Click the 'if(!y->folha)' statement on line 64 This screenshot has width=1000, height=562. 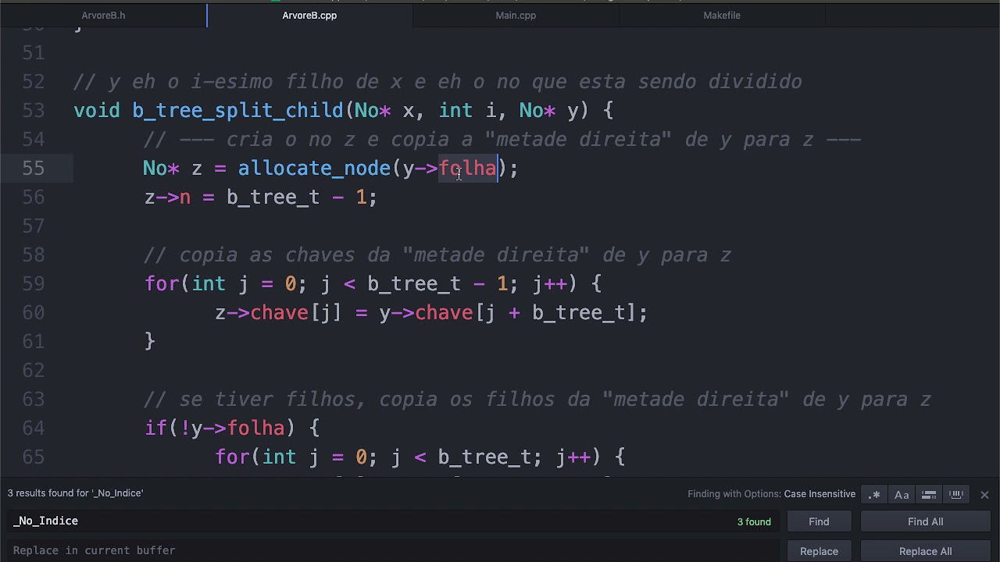tap(232, 428)
